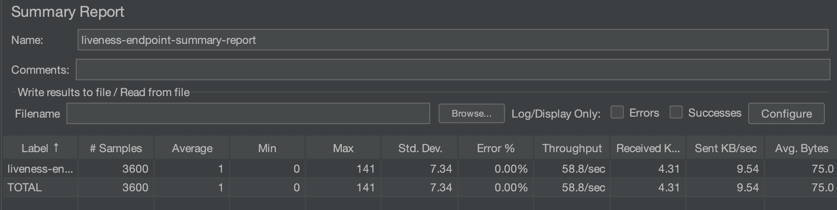The image size is (837, 210).
Task: Focus the Filename input field
Action: point(248,113)
